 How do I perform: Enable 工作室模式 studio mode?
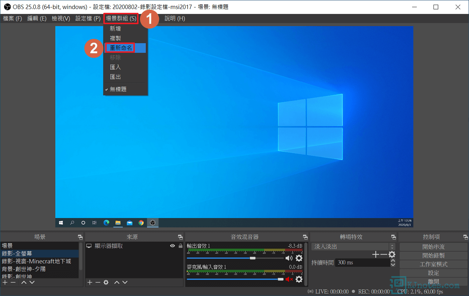point(433,264)
